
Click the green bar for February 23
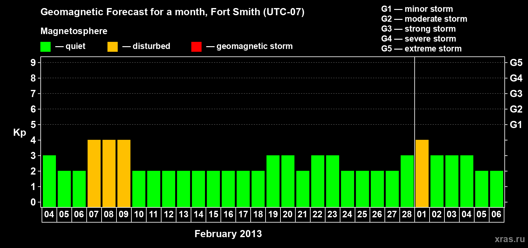tap(333, 181)
